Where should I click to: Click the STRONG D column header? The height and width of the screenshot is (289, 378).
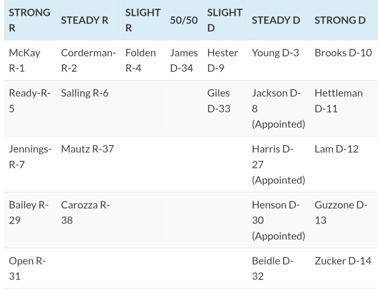pyautogui.click(x=340, y=20)
